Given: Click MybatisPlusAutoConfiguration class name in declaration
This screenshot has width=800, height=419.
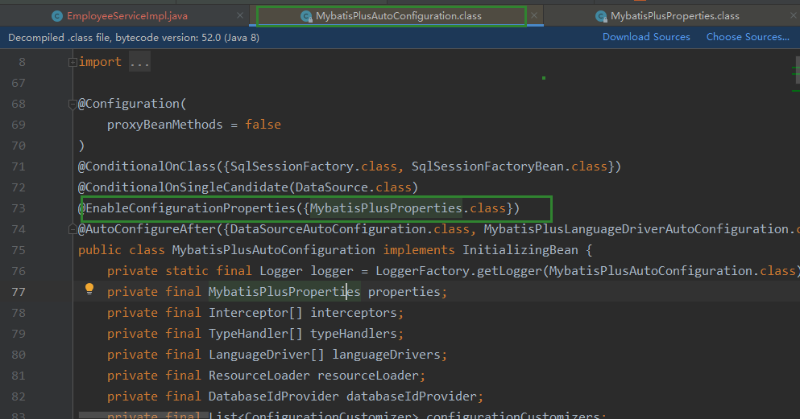Looking at the screenshot, I should point(273,250).
